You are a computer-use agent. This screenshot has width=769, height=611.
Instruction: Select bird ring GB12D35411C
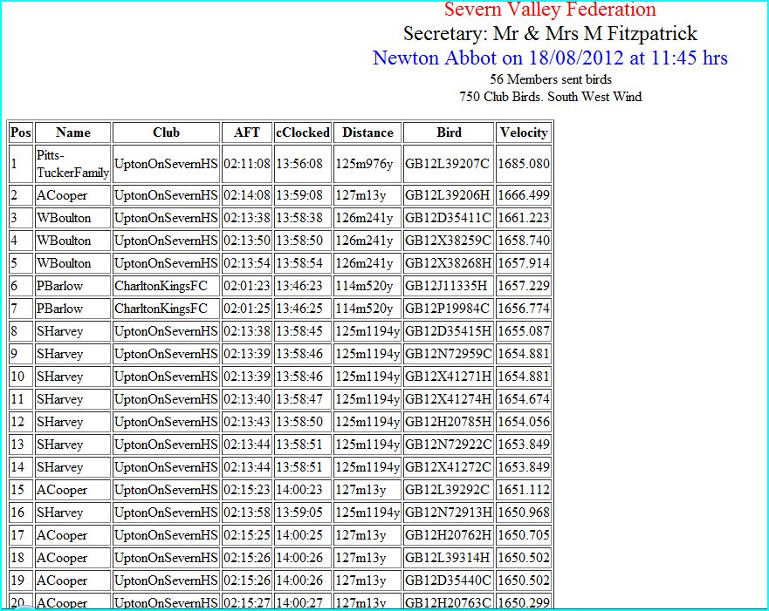[x=448, y=218]
